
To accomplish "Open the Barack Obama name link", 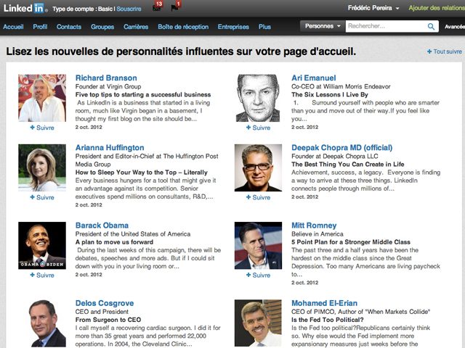I will (102, 225).
